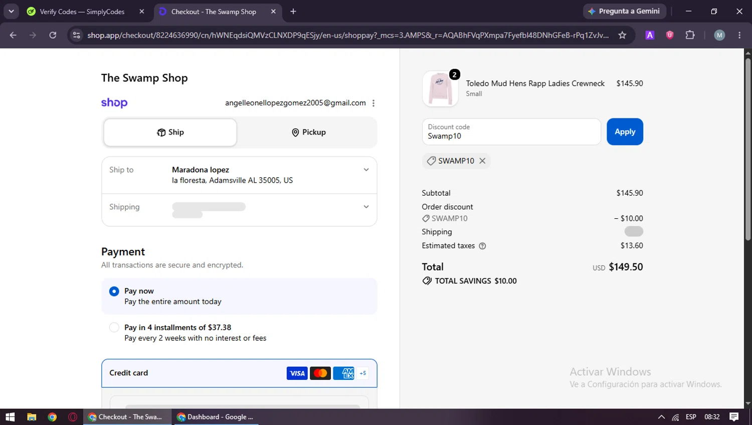Screen dimensions: 752x425
Task: Open the red shield browser extension
Action: coord(670,35)
